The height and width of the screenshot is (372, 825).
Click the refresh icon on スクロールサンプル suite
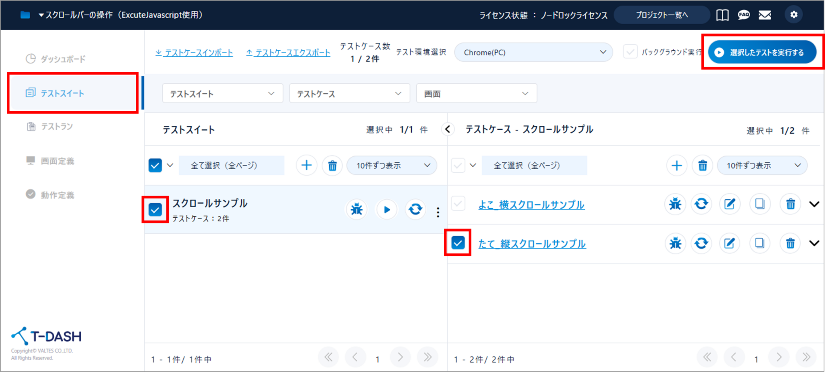tap(415, 210)
